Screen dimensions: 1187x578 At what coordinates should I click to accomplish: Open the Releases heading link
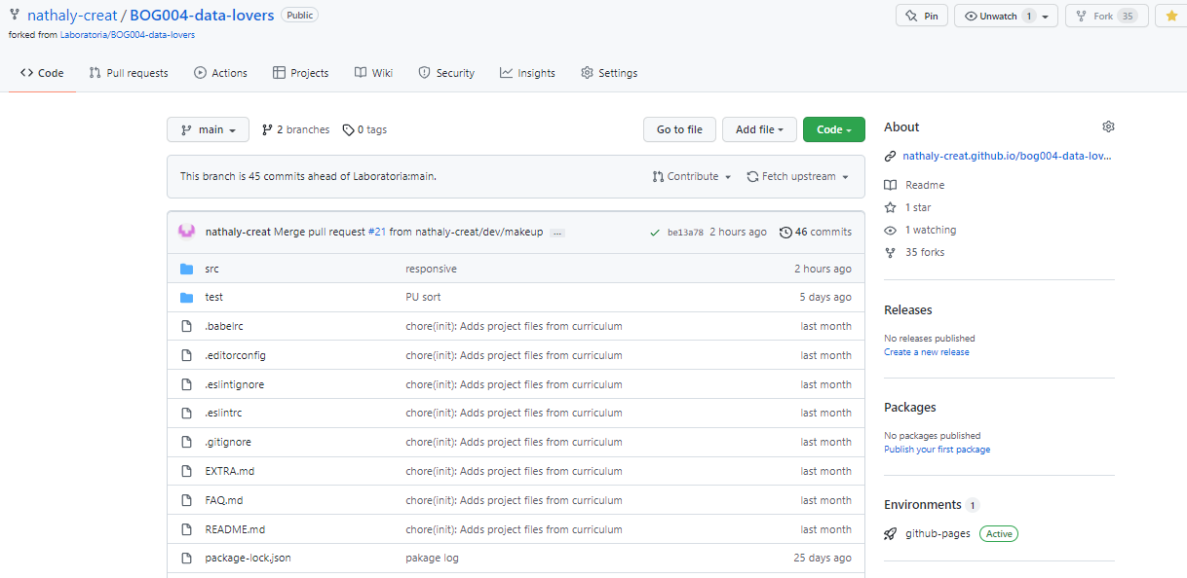(x=908, y=310)
